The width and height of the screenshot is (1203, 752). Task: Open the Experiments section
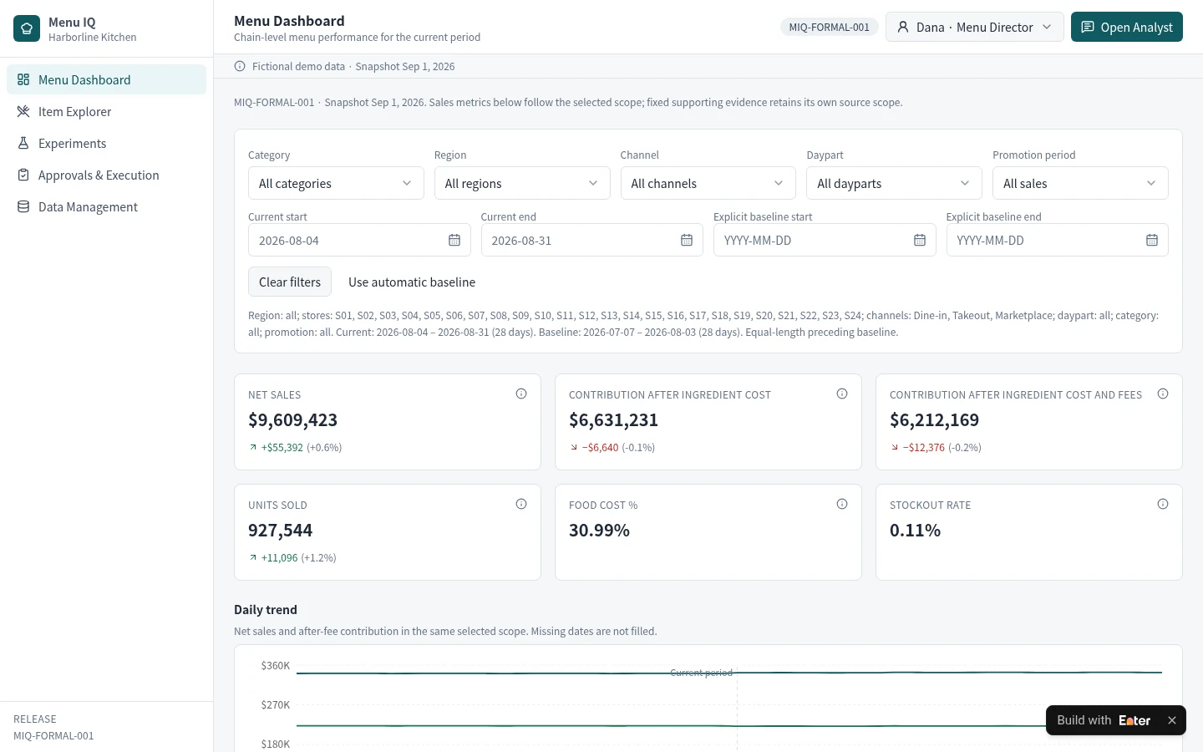pyautogui.click(x=106, y=143)
